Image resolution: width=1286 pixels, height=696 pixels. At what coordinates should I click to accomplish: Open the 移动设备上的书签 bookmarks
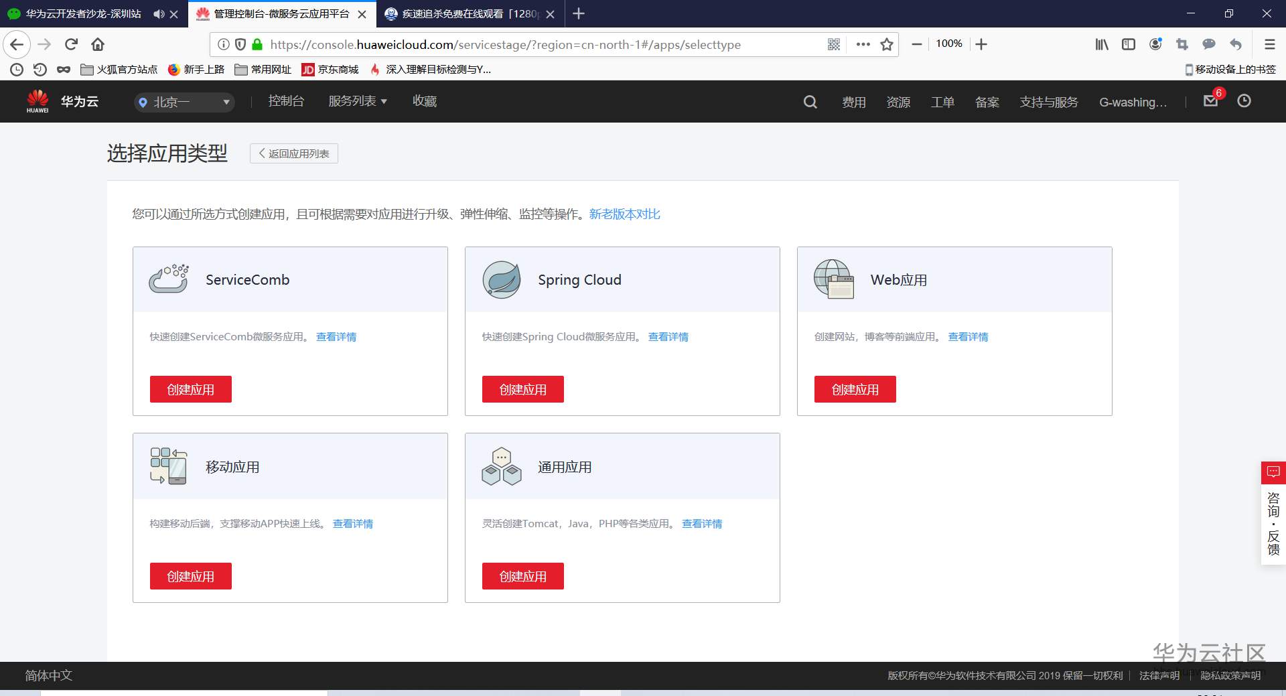(1230, 70)
